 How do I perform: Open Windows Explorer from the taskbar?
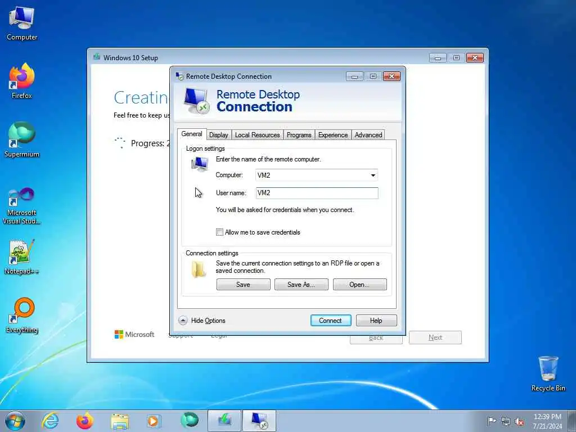point(120,421)
